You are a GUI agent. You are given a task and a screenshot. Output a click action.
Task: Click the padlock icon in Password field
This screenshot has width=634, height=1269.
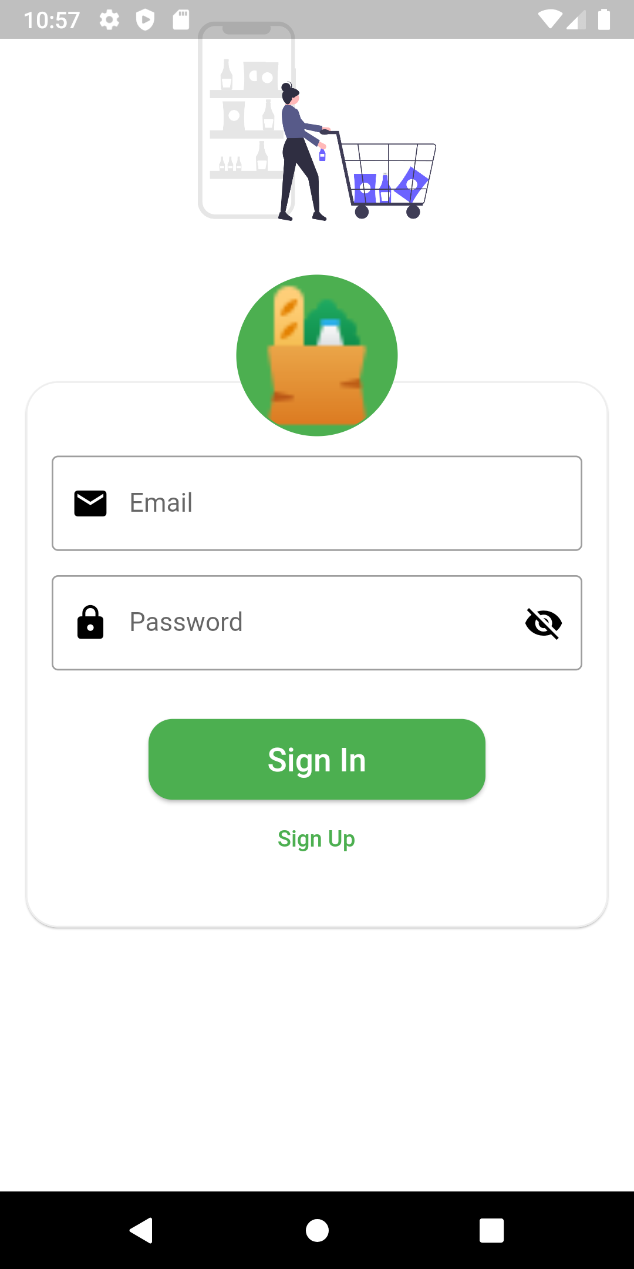coord(90,622)
